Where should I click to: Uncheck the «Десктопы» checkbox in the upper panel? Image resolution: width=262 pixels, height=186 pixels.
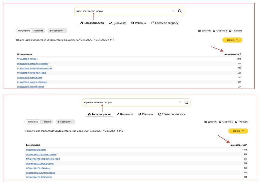point(199,31)
